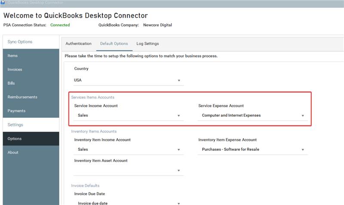Click Inventory Item Income Account arrow
Image resolution: width=344 pixels, height=205 pixels.
click(178, 150)
